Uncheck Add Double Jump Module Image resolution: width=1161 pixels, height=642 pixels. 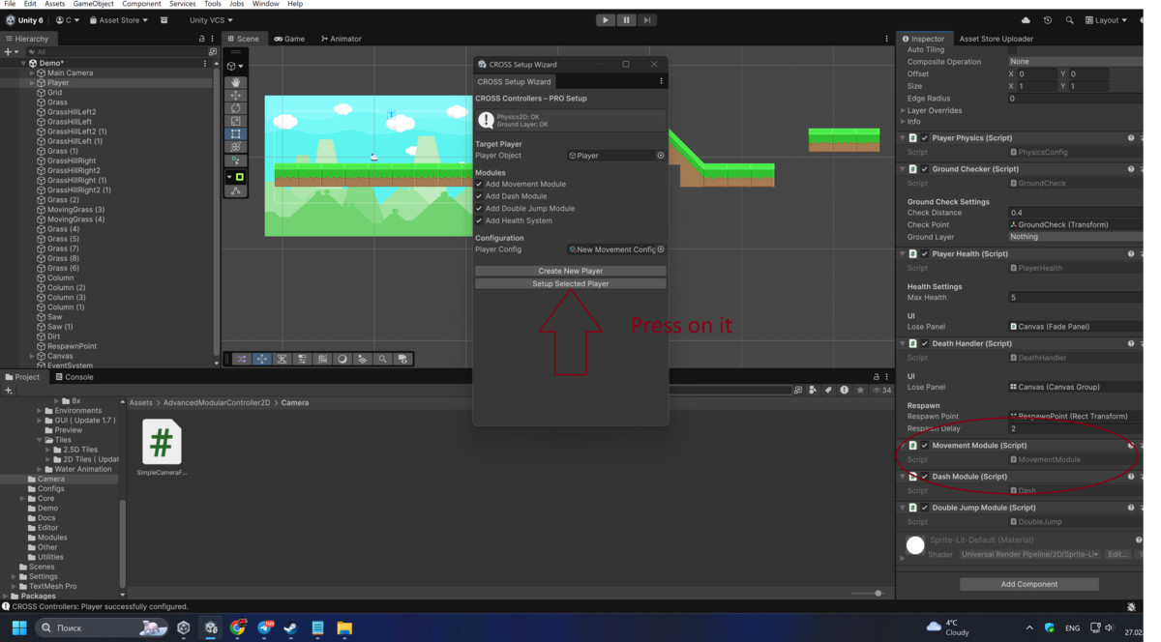479,208
